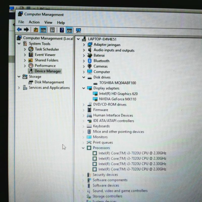Click the Up one level folder icon
This screenshot has width=202, height=202.
[36, 30]
